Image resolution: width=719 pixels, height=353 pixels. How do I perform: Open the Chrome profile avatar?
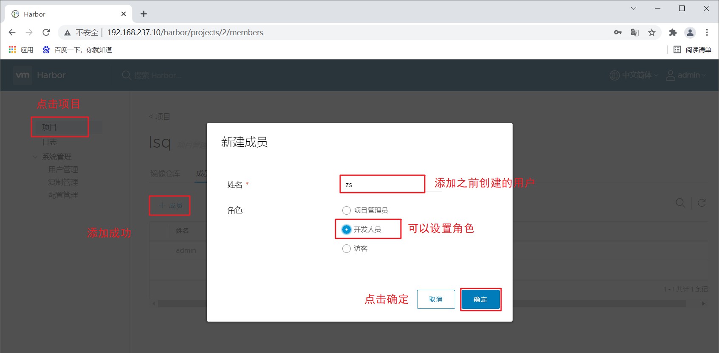click(x=690, y=32)
